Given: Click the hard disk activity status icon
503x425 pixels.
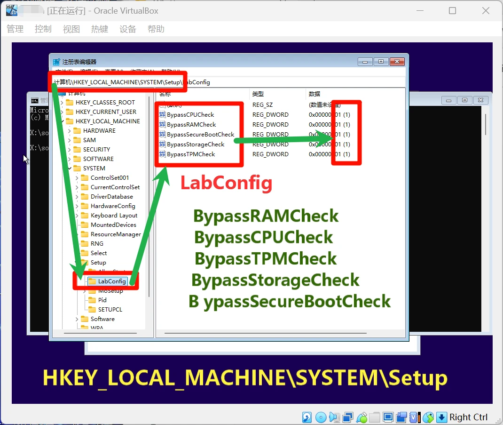Looking at the screenshot, I should pyautogui.click(x=307, y=417).
